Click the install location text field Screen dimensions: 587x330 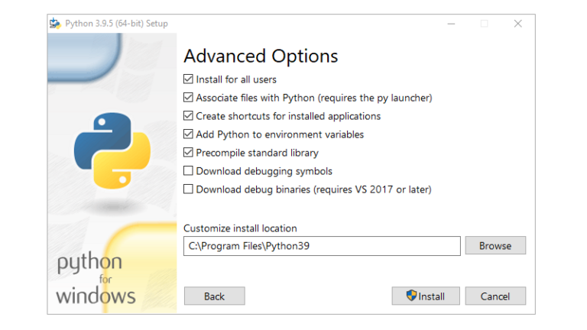tap(322, 246)
